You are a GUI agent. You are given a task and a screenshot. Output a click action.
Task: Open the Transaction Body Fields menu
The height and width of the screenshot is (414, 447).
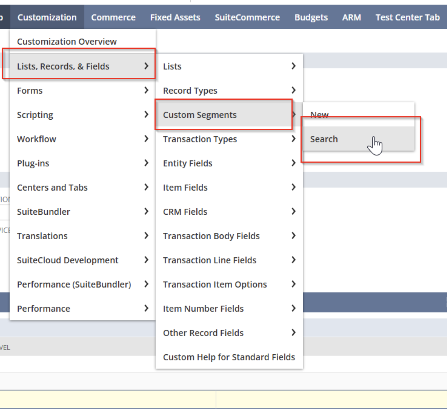[x=211, y=236]
